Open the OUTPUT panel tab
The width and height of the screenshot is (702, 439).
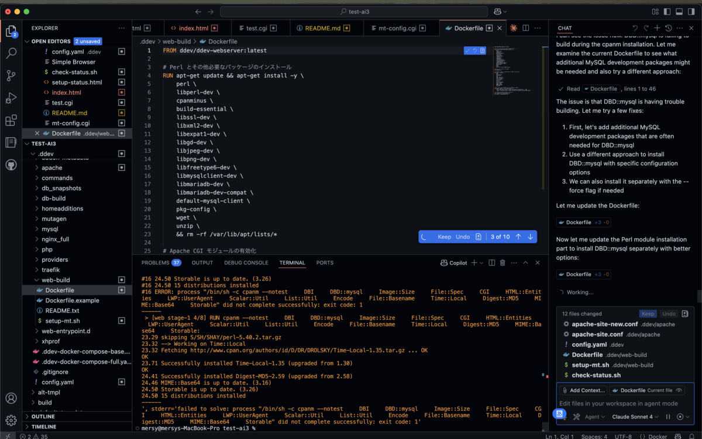[x=202, y=263]
